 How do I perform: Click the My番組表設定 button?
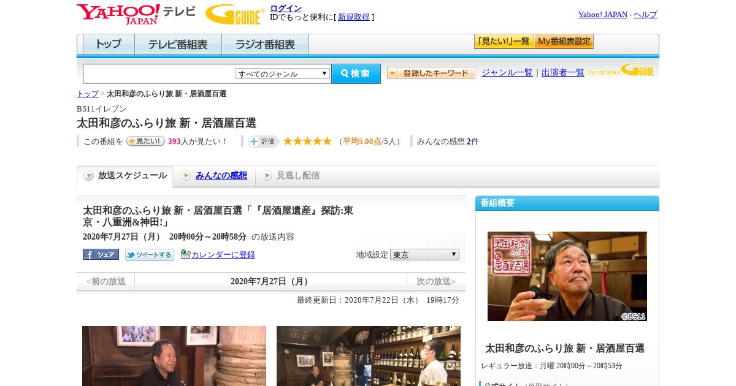tap(564, 42)
